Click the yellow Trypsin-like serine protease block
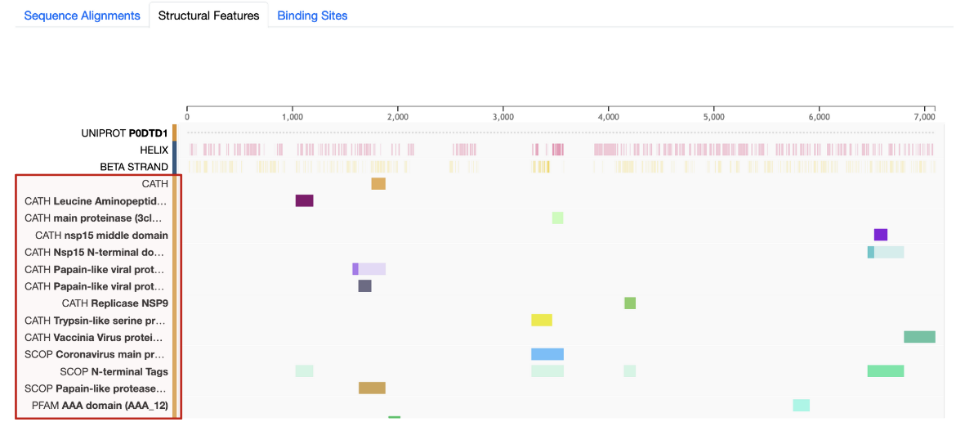Image resolution: width=956 pixels, height=440 pixels. pos(542,320)
